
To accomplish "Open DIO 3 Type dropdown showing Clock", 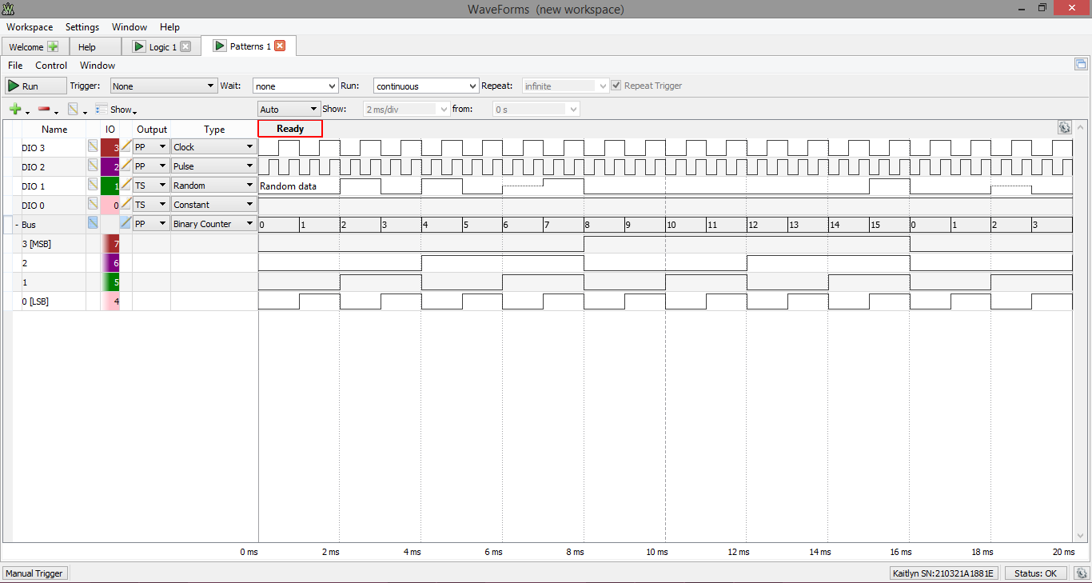I will click(213, 146).
